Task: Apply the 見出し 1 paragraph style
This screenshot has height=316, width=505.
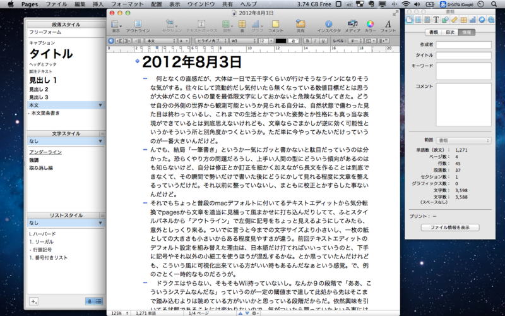Action: pos(43,80)
